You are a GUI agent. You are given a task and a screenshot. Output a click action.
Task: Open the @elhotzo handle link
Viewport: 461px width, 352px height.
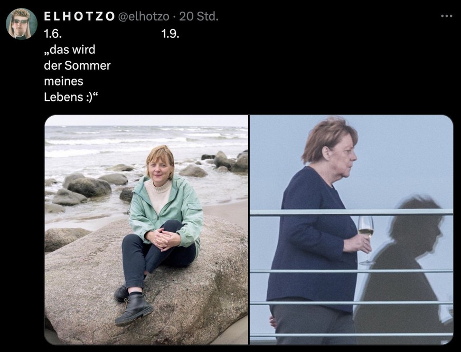pyautogui.click(x=144, y=17)
